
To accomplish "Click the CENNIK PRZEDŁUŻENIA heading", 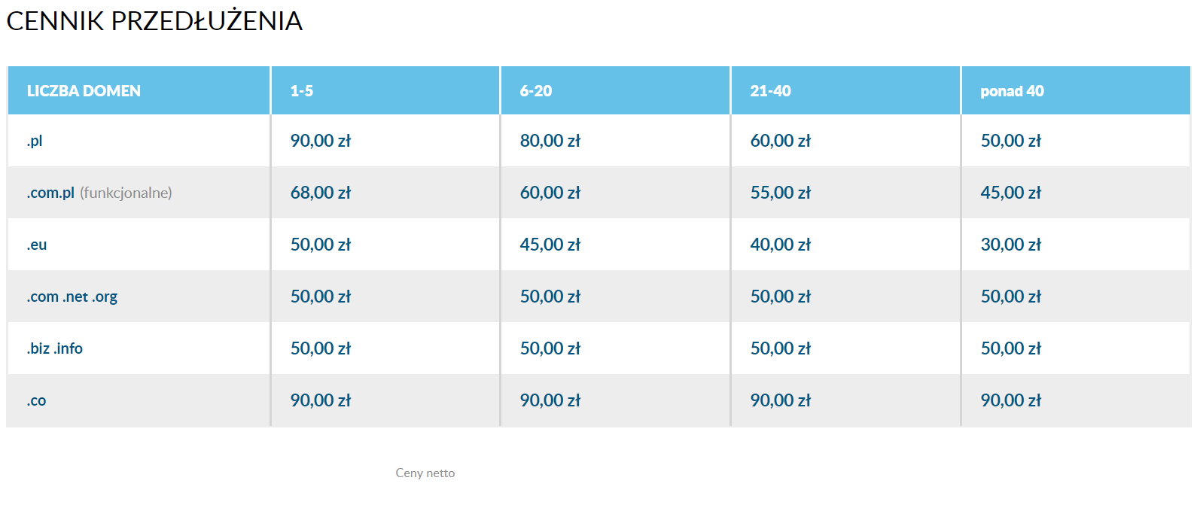I will coord(154,21).
